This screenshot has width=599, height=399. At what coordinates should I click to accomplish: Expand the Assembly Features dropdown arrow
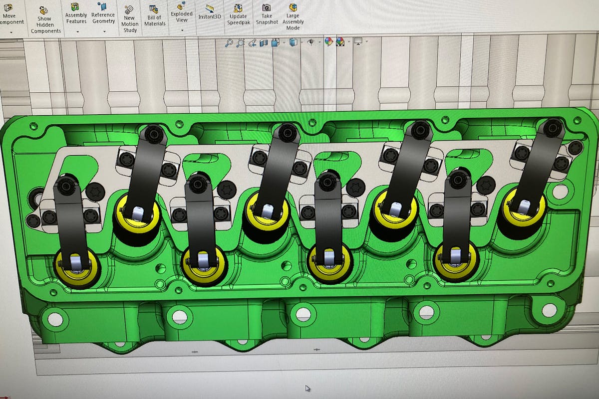tap(77, 31)
